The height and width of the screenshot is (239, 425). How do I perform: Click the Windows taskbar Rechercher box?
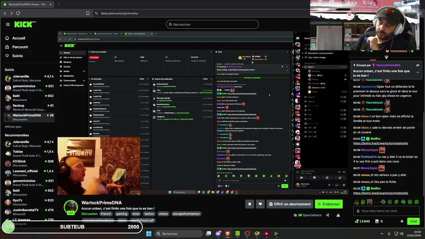[x=178, y=234]
